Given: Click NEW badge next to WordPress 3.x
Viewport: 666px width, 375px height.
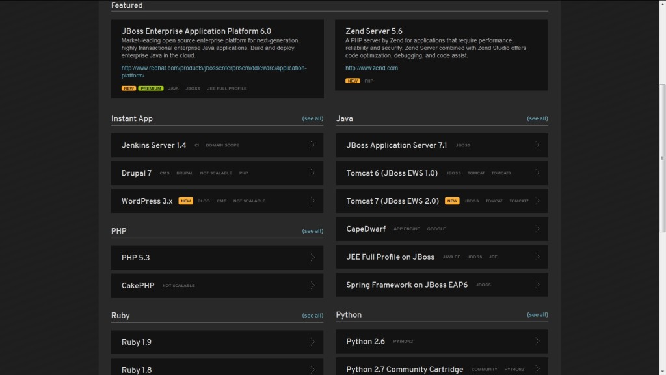Looking at the screenshot, I should 185,201.
